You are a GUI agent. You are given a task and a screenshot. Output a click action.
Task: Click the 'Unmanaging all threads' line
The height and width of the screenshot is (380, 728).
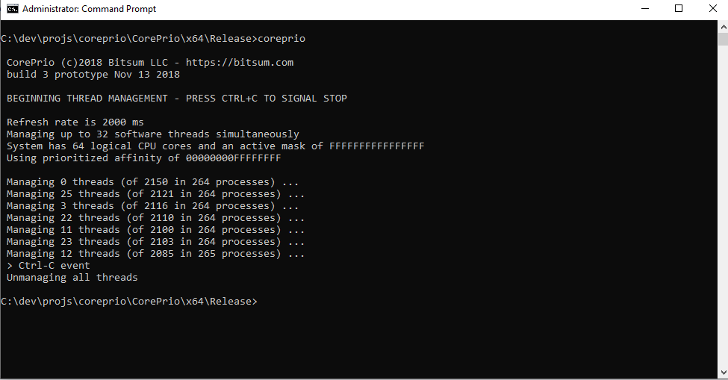[x=72, y=278]
